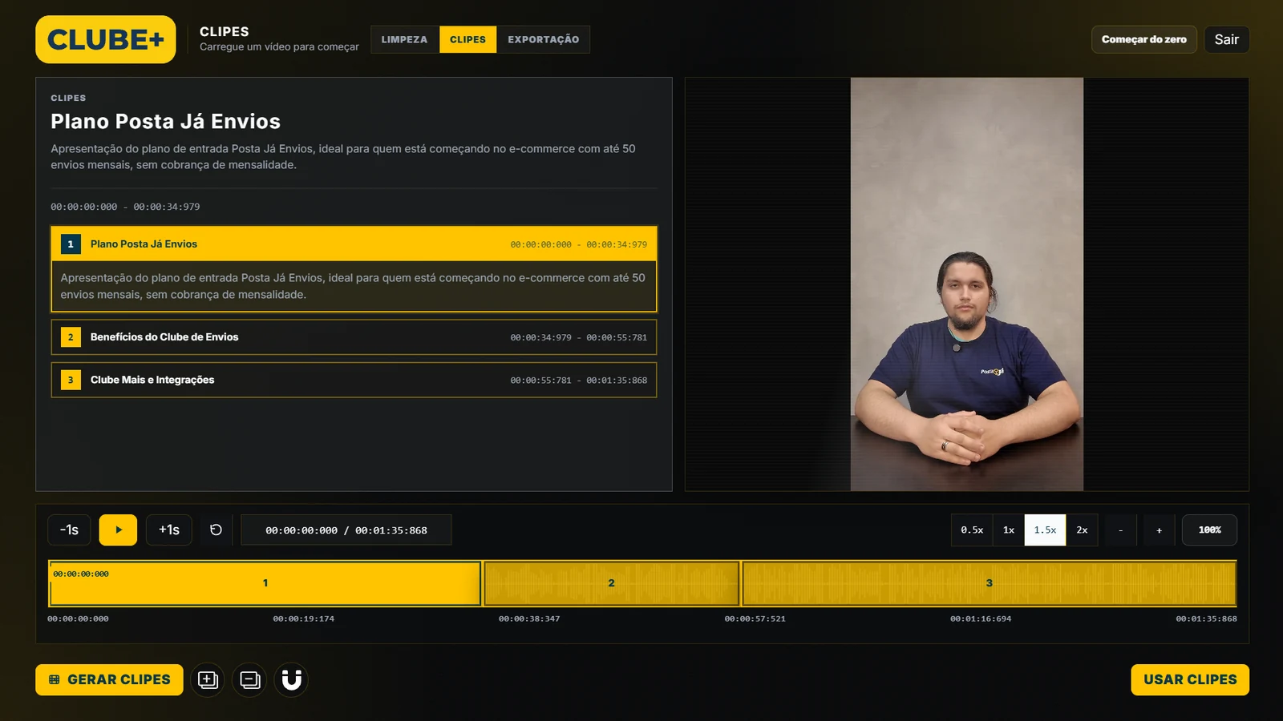
Task: Zoom in the timeline with plus
Action: coord(1159,530)
